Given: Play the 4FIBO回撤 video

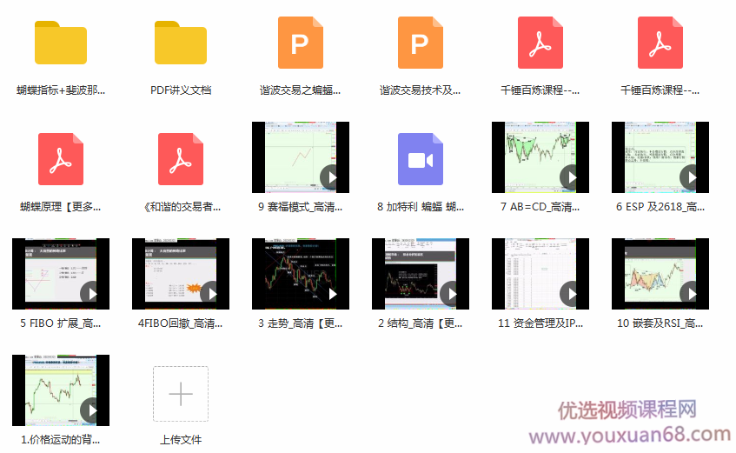Looking at the screenshot, I should [212, 294].
